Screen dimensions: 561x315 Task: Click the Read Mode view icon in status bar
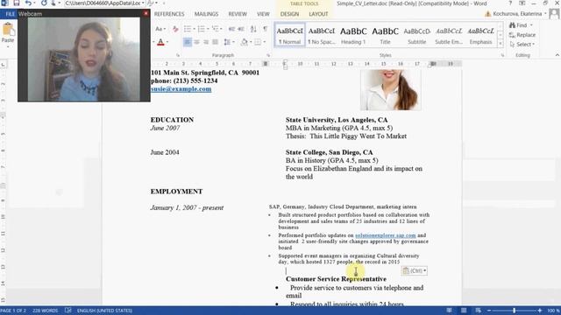pyautogui.click(x=449, y=311)
